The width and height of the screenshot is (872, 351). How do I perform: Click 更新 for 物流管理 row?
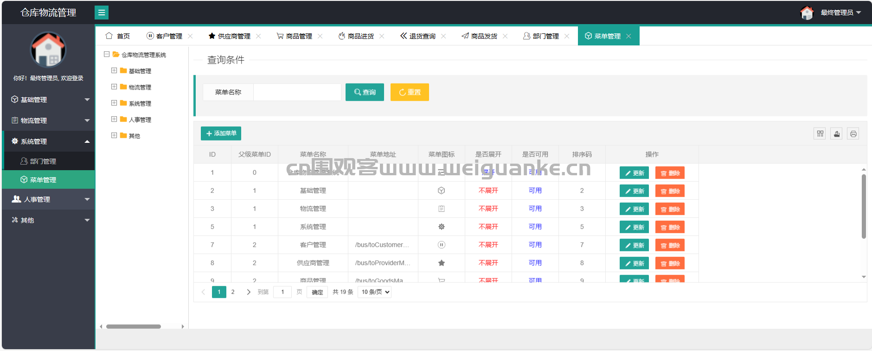coord(634,209)
